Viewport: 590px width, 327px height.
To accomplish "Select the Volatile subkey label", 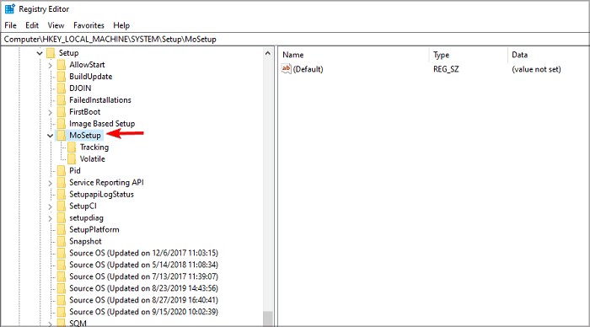I will click(92, 158).
